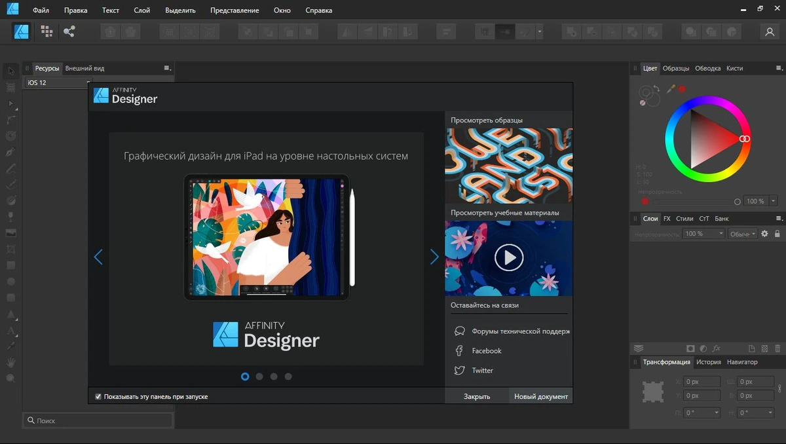Select the second carousel page dot
Viewport: 786px width, 444px height.
pos(259,377)
